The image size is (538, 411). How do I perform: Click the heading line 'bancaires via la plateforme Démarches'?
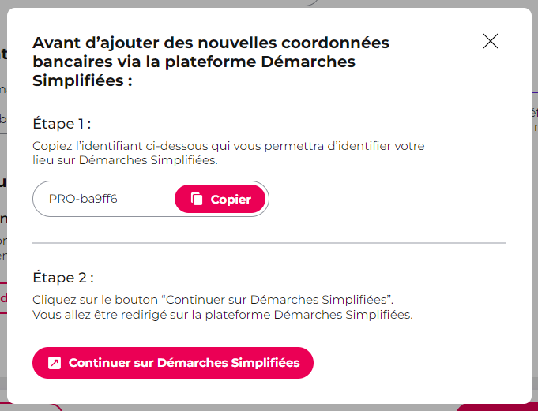194,62
